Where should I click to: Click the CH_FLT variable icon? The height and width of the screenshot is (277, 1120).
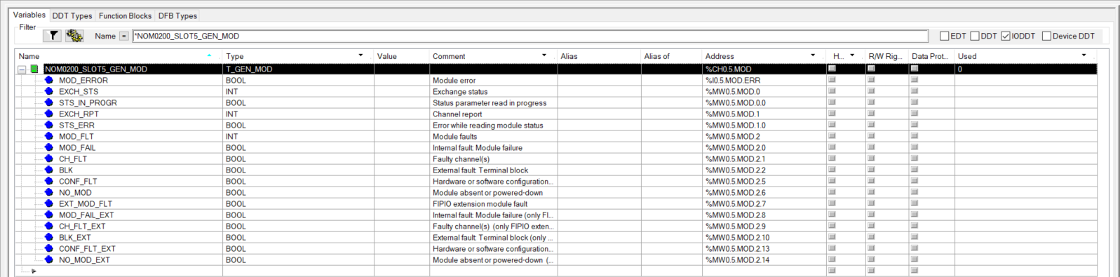pos(49,158)
